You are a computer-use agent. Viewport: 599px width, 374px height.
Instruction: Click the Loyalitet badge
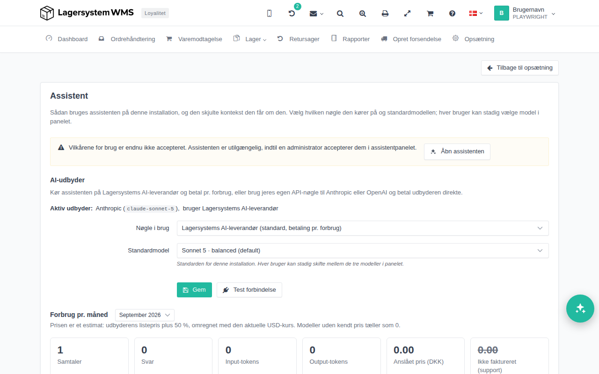click(155, 13)
